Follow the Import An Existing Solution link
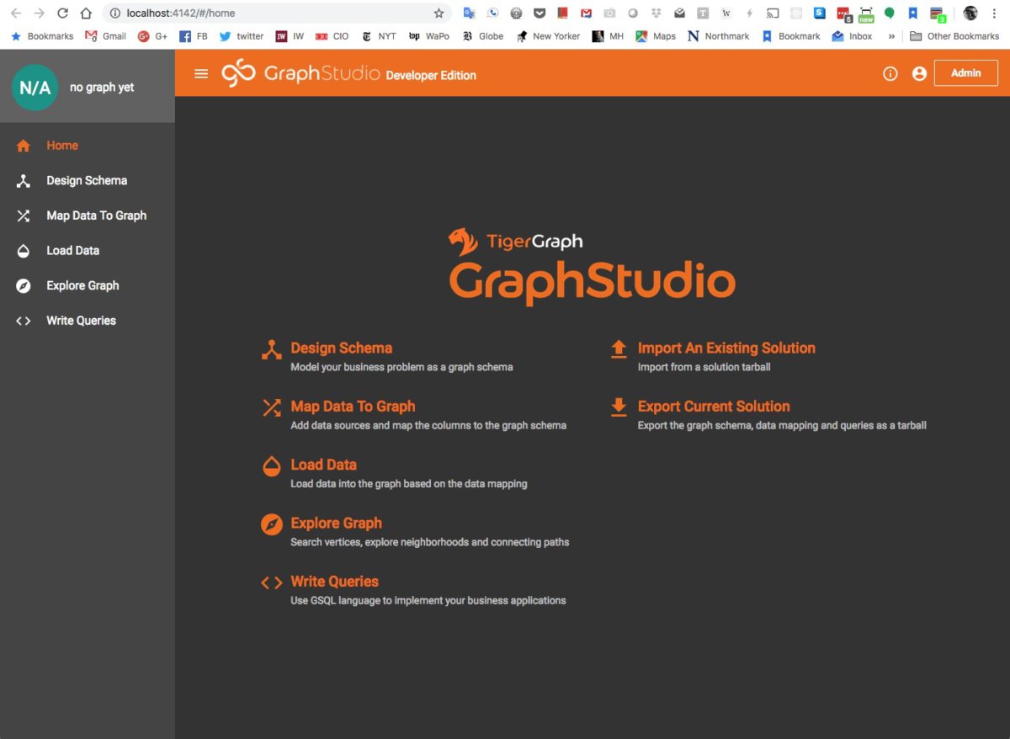 [x=727, y=348]
